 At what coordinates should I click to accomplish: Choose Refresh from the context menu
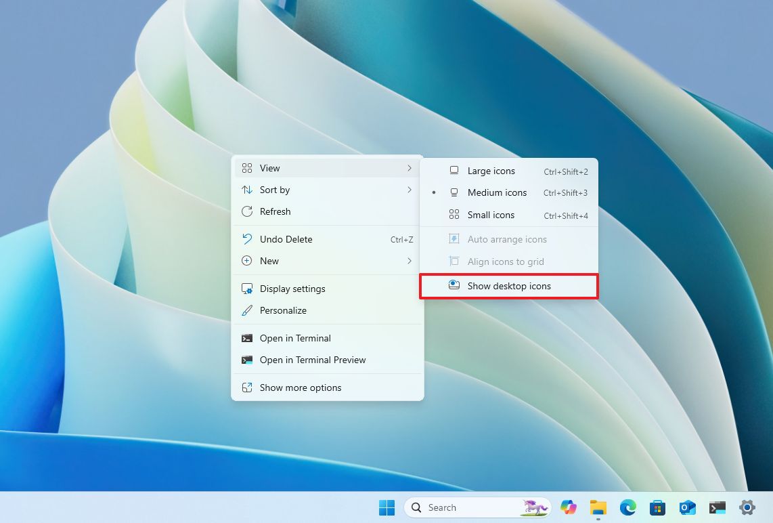(328, 211)
